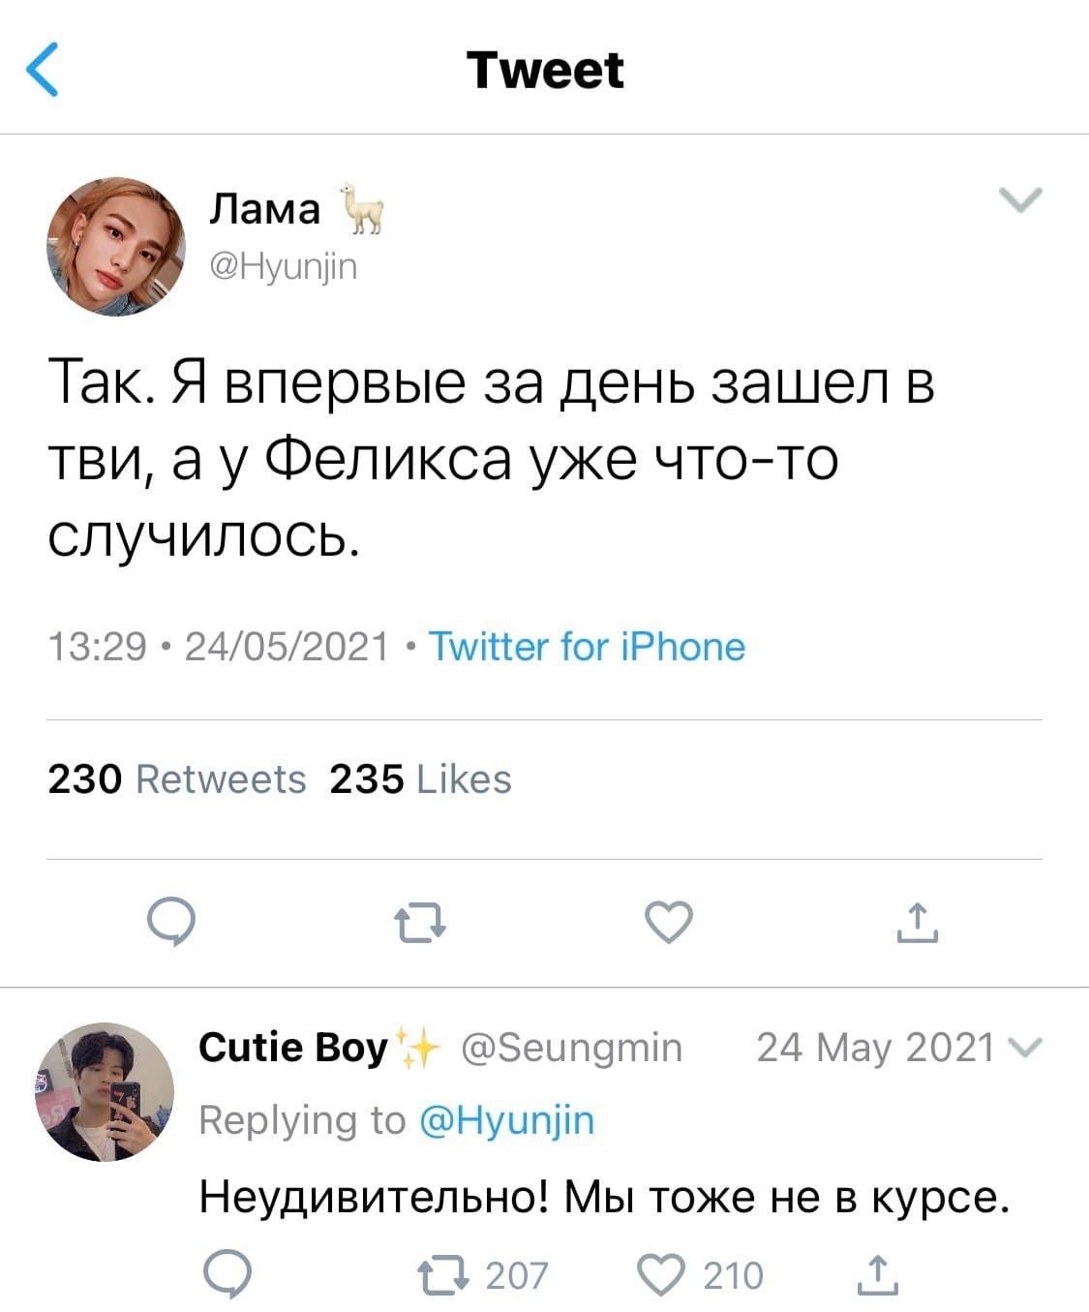This screenshot has width=1089, height=1312.
Task: View the 230 Retweets list
Action: pos(176,779)
